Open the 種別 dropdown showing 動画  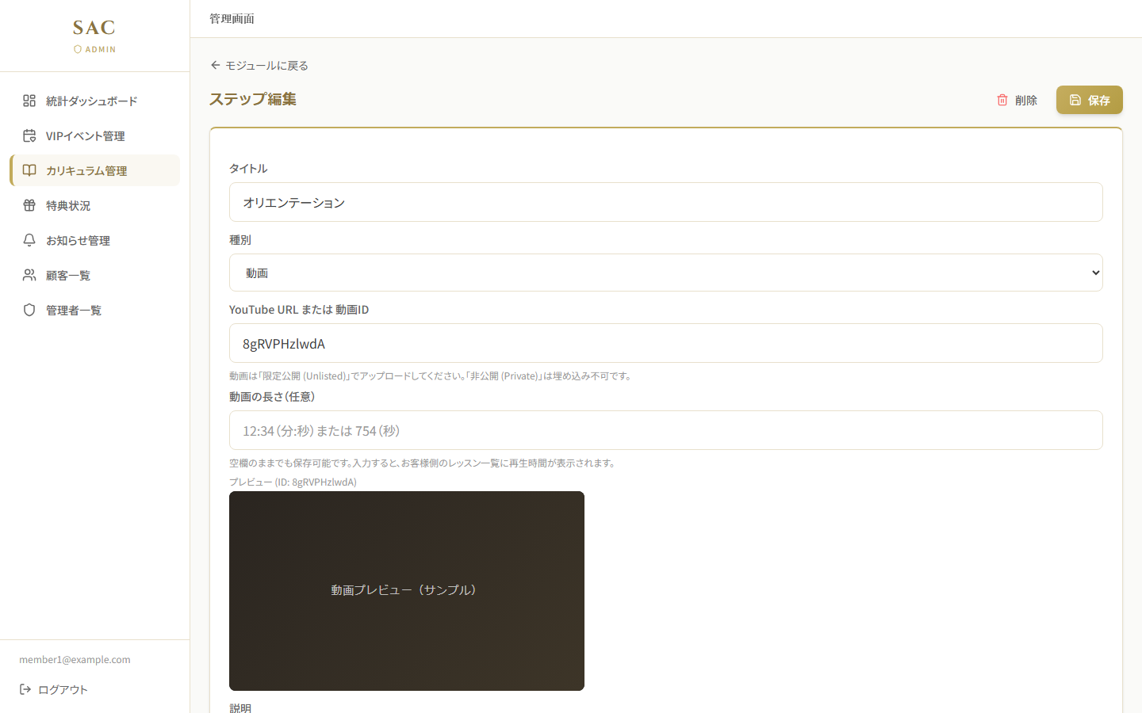[x=666, y=273]
